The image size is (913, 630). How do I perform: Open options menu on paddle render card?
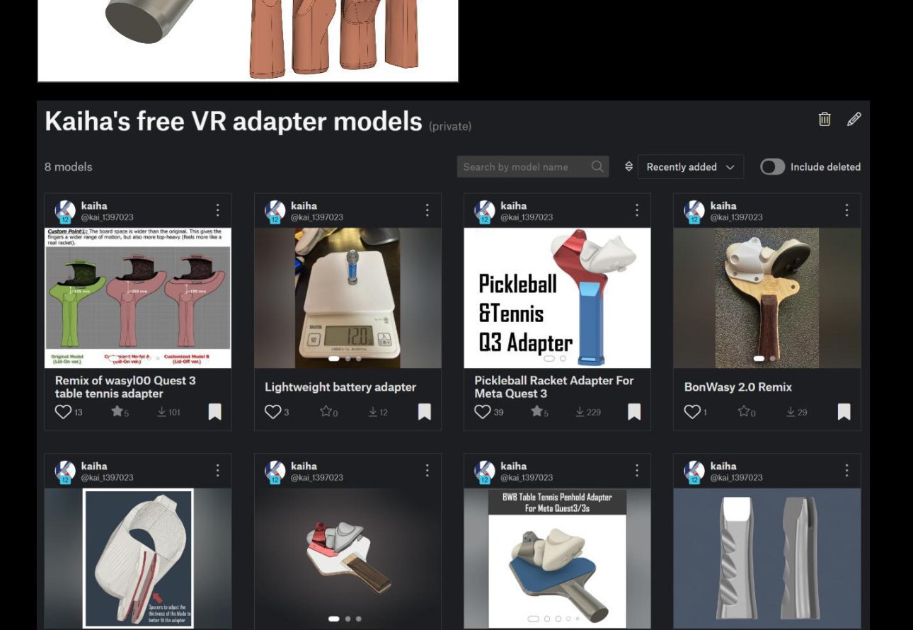coord(427,471)
